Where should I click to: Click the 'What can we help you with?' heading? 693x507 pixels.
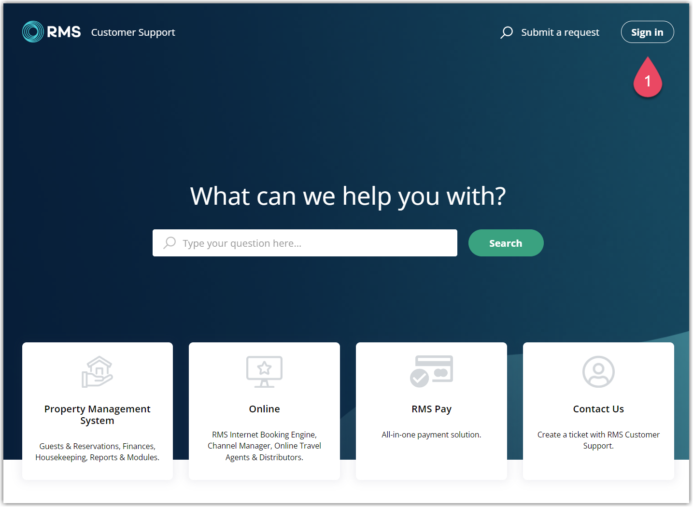click(x=348, y=197)
